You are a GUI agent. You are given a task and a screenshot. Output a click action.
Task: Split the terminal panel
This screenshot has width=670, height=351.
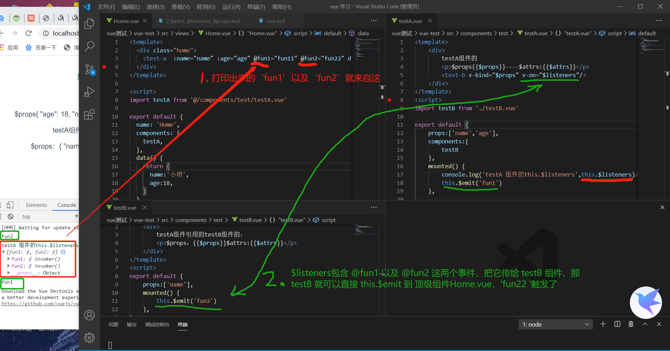(617, 324)
